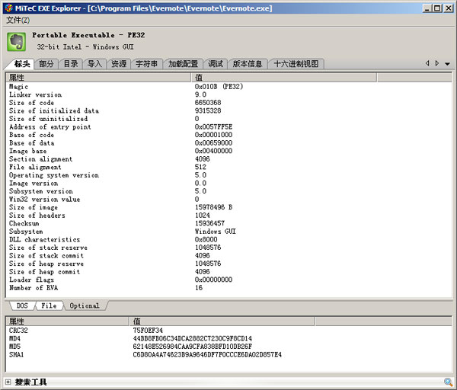
Task: Switch to the 部分 tab
Action: click(x=46, y=64)
